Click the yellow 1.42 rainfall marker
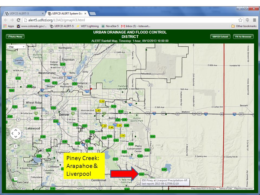 (98, 110)
